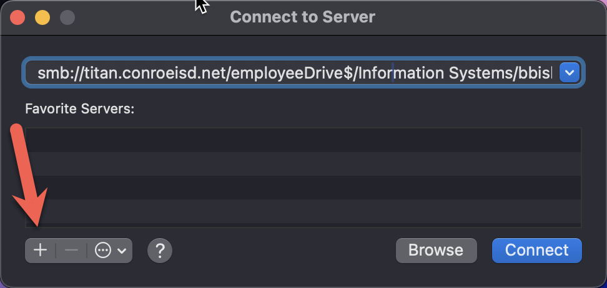Click the Connect to Server title text

coord(303,17)
